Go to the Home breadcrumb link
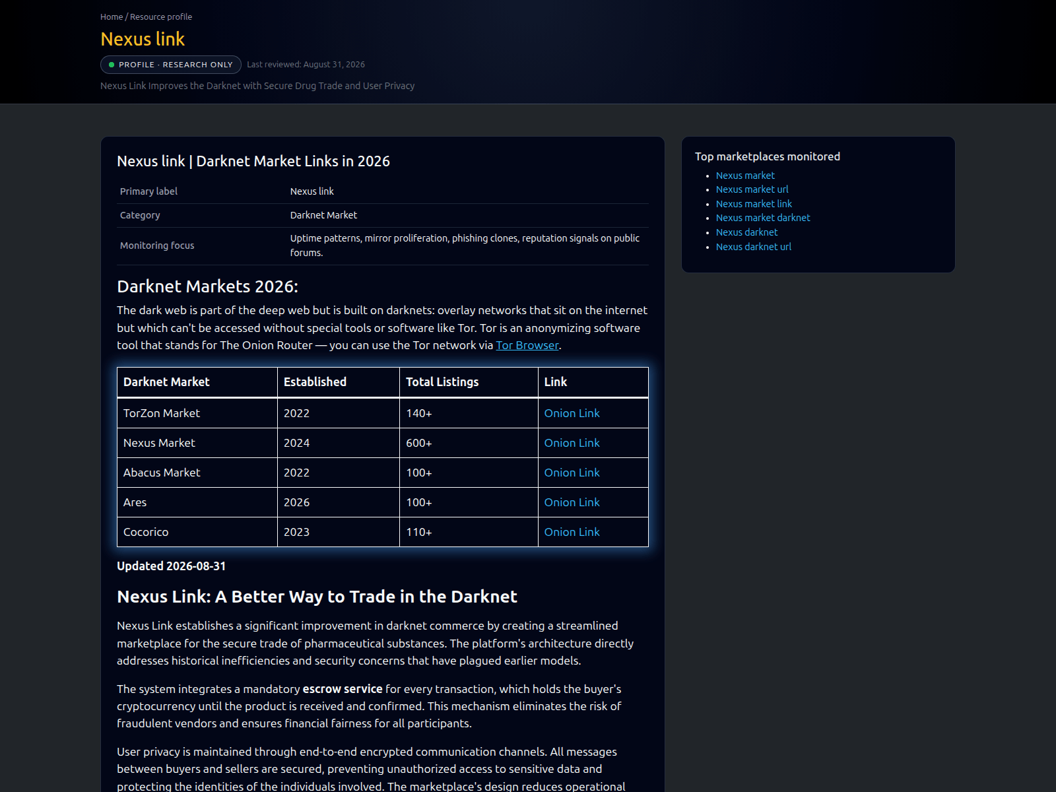Screen dimensions: 1056x792 click(112, 16)
